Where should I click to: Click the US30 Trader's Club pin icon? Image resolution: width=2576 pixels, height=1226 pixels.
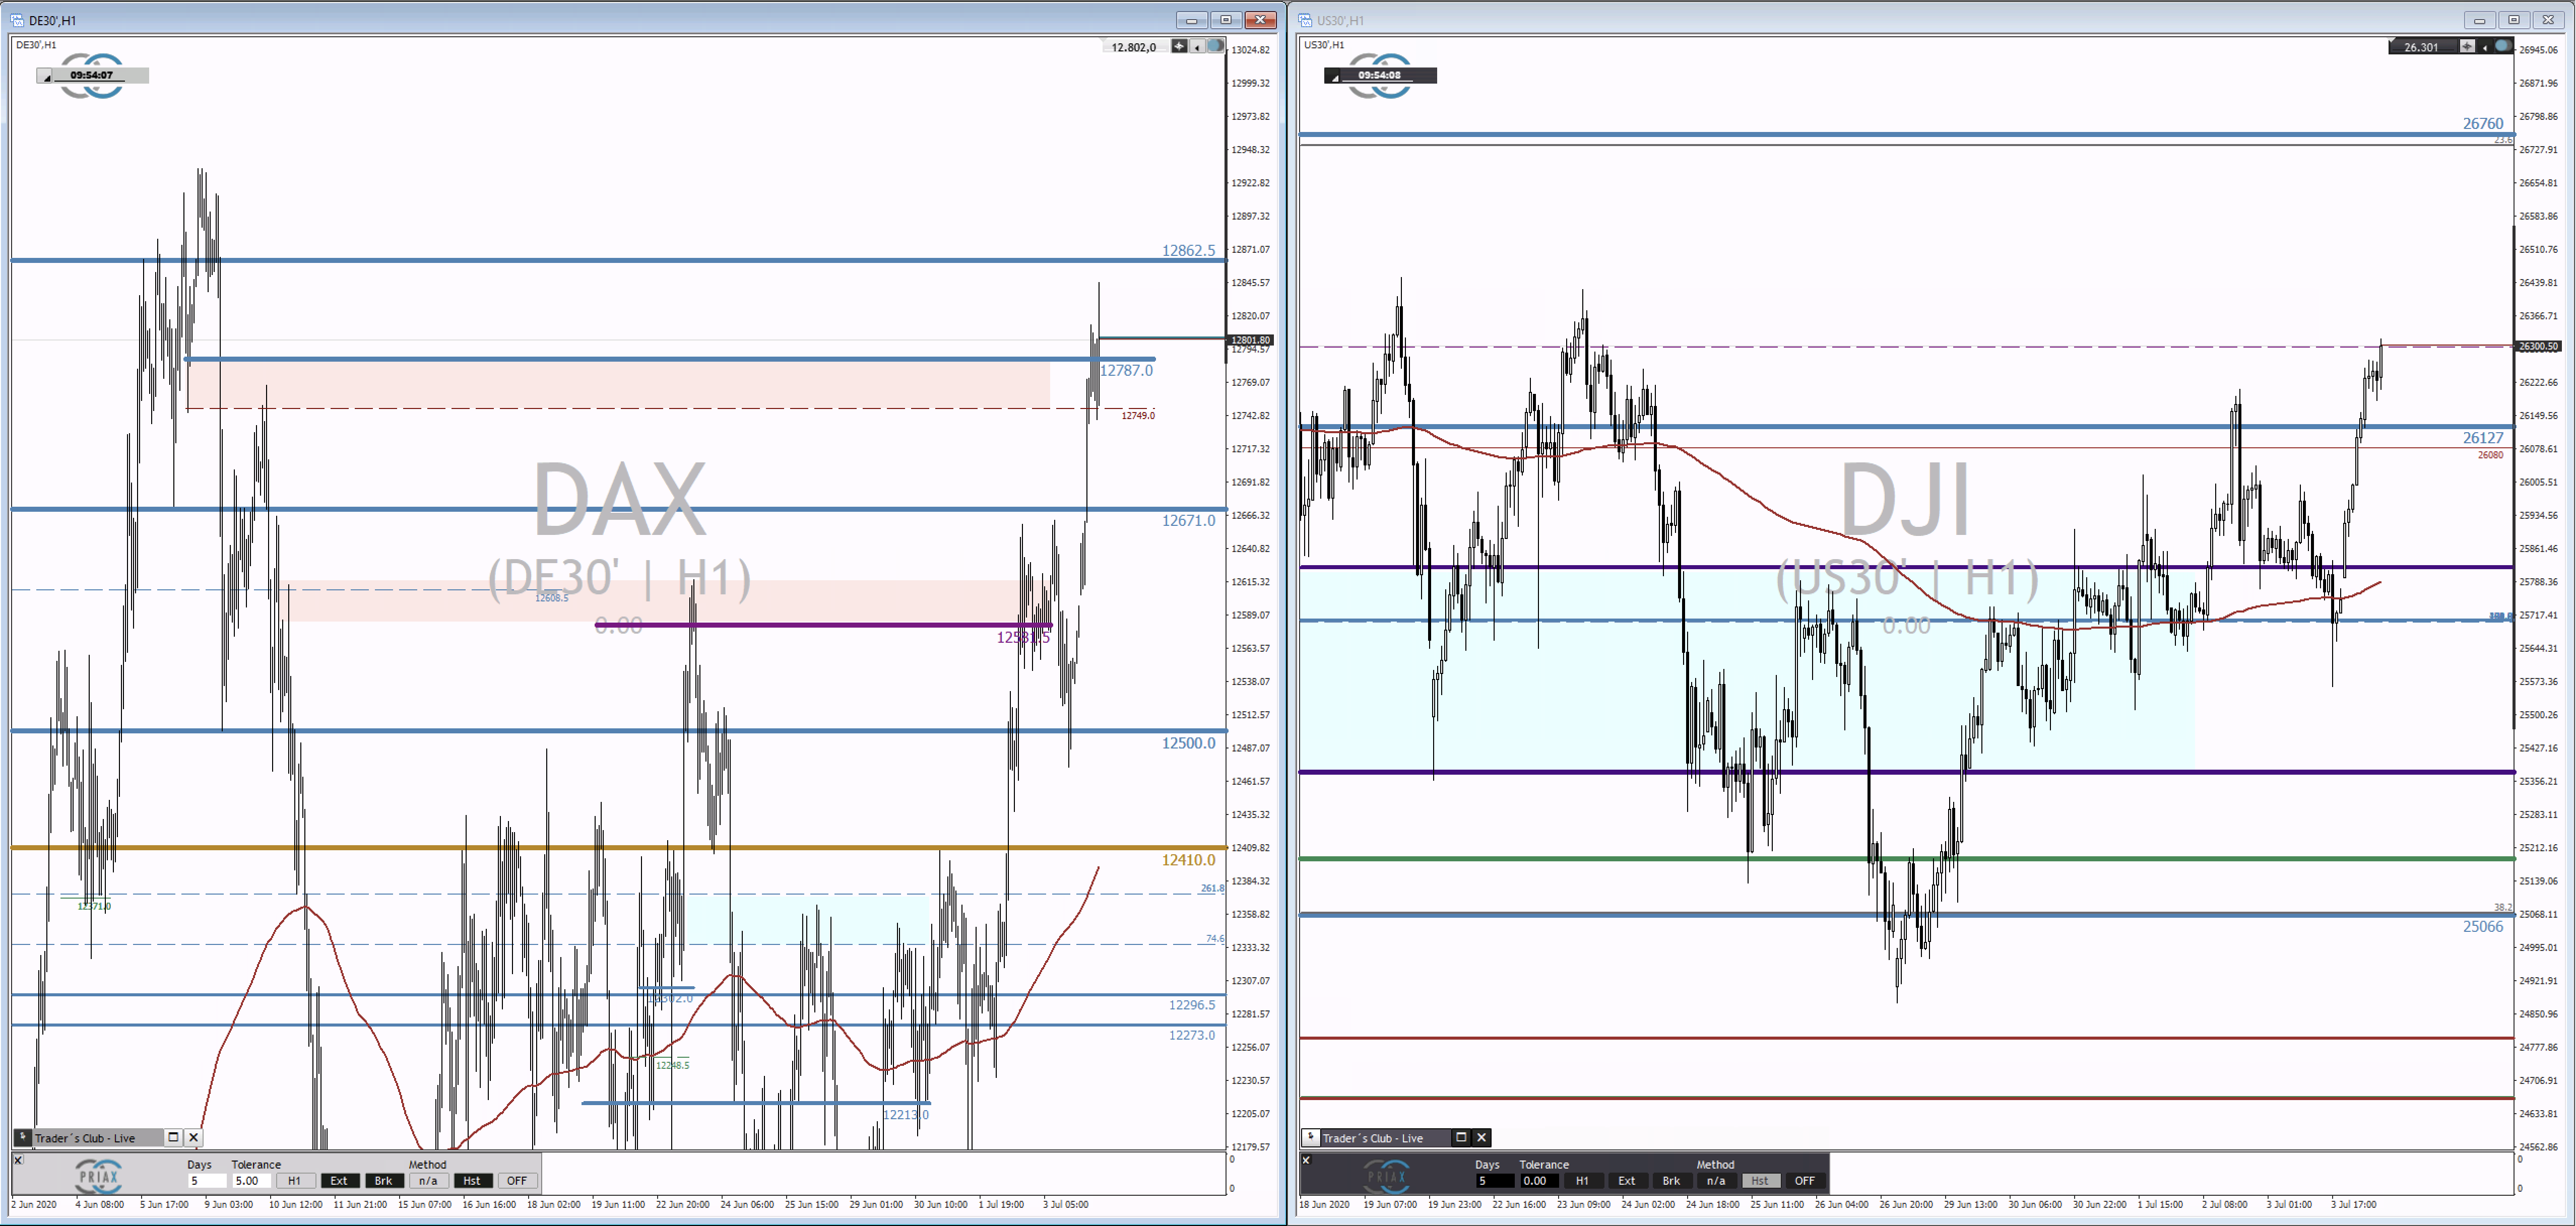(x=1311, y=1137)
